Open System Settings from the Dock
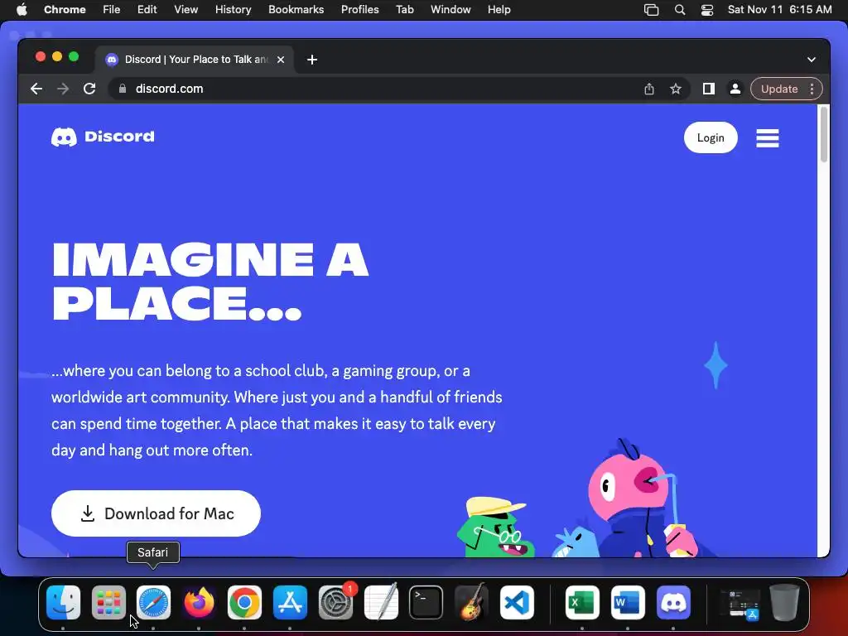Image resolution: width=848 pixels, height=636 pixels. coord(335,603)
